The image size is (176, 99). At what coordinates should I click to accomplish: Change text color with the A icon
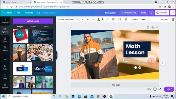[x=98, y=20]
